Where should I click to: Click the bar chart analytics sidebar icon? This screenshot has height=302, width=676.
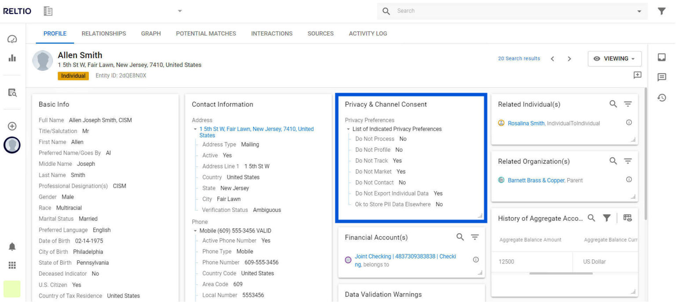pos(12,58)
